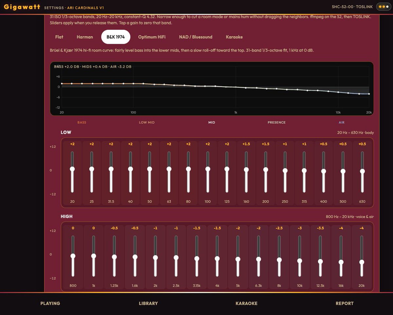Image resolution: width=393 pixels, height=315 pixels.
Task: Select the Karaoke preset
Action: pos(234,37)
